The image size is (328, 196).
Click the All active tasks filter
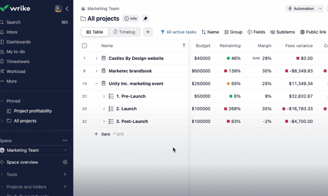coord(178,32)
